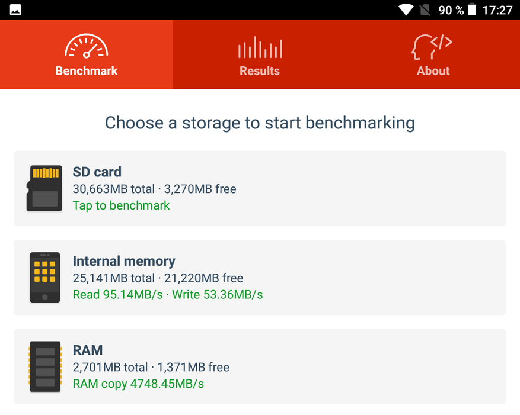The width and height of the screenshot is (520, 415).
Task: Tap the Wi-Fi status icon
Action: 406,10
